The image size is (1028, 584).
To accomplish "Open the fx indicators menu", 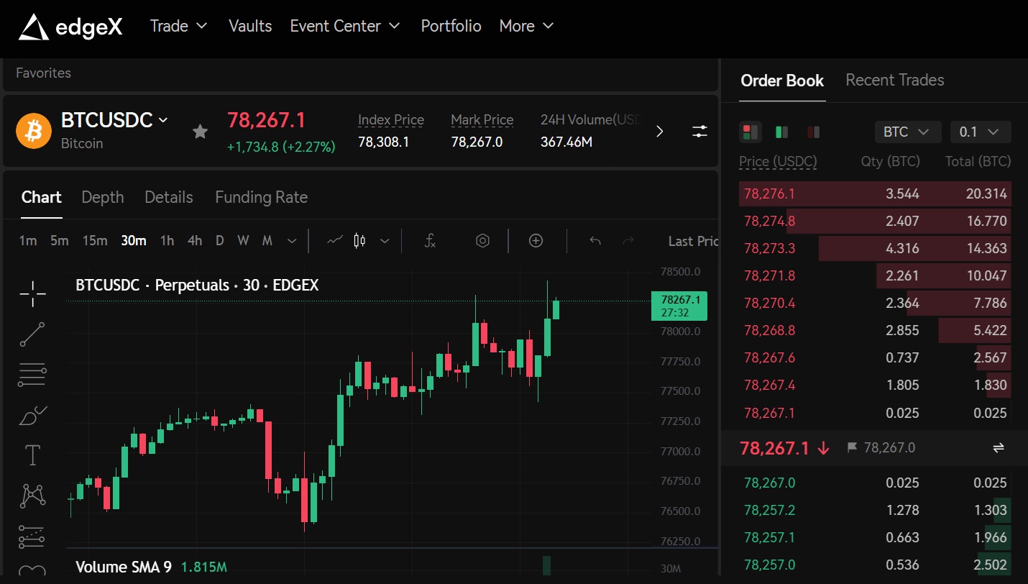I will [430, 241].
